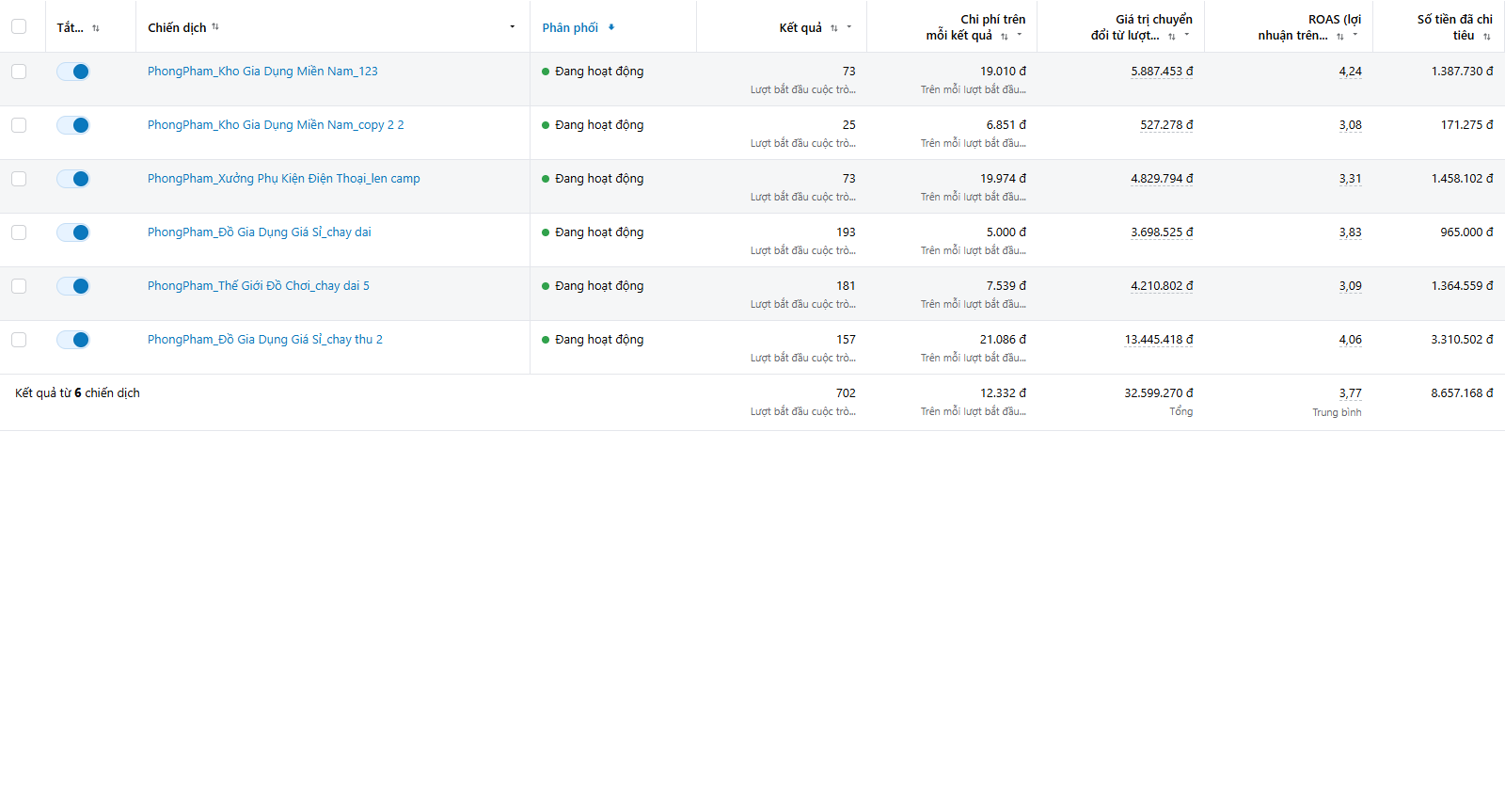Expand the Kết quả column dropdown caret

(849, 27)
